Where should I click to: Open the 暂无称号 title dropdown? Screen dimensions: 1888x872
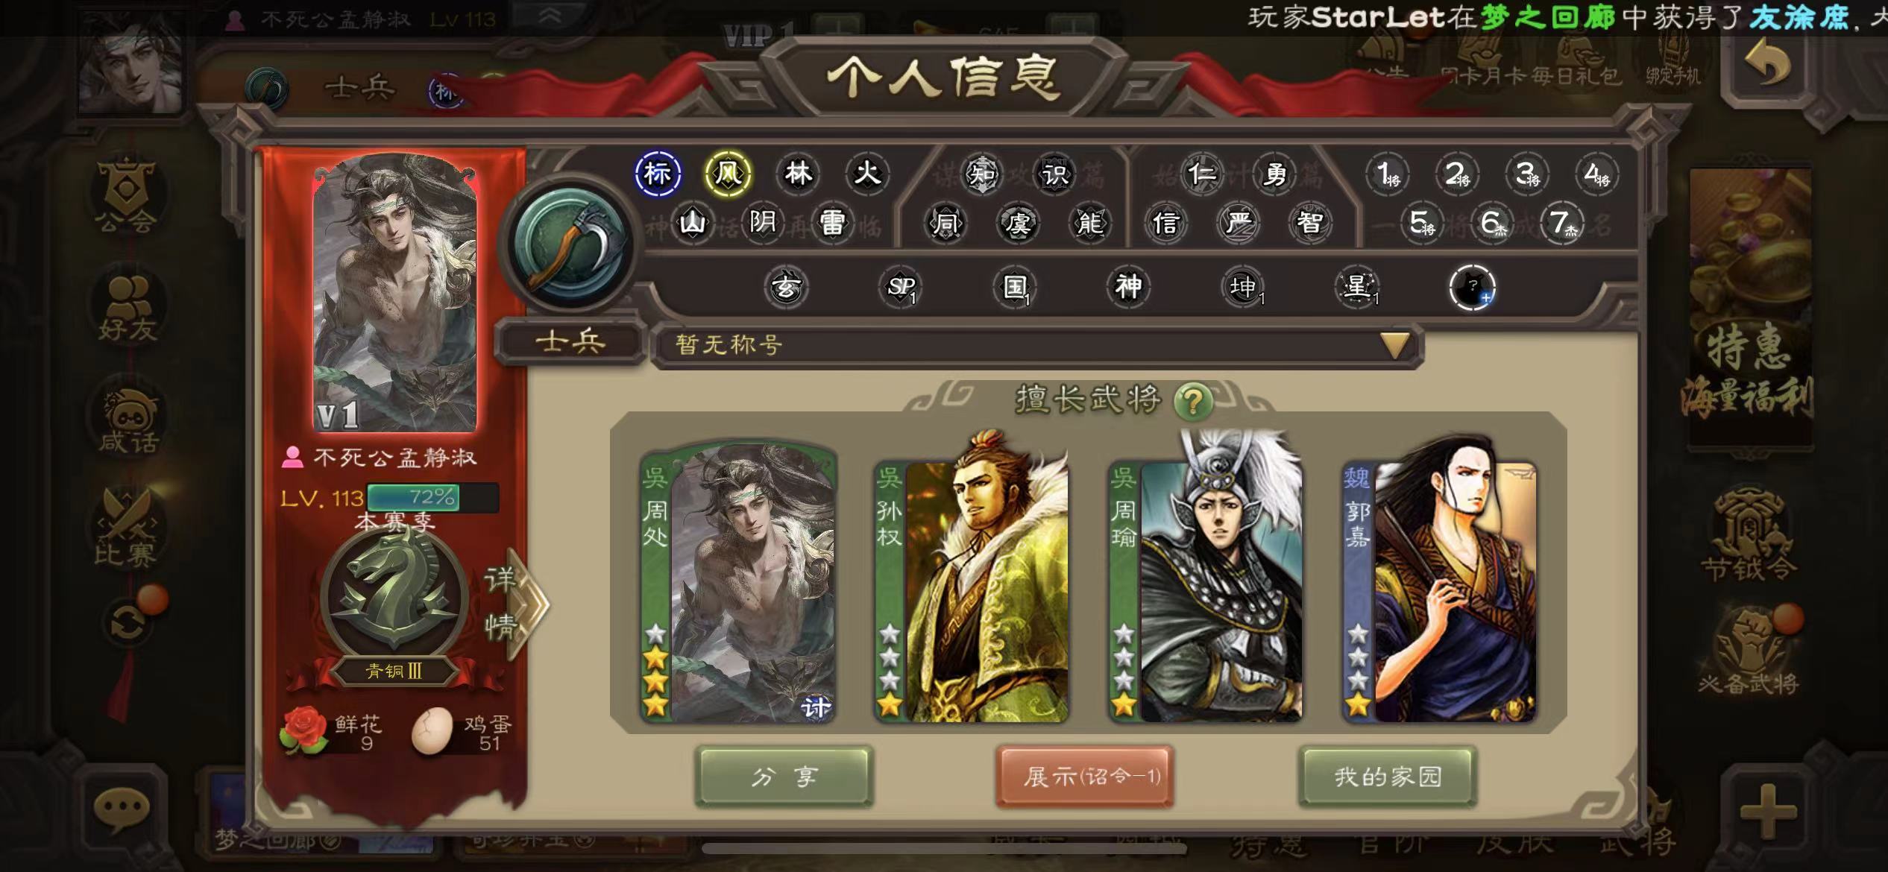click(1037, 345)
